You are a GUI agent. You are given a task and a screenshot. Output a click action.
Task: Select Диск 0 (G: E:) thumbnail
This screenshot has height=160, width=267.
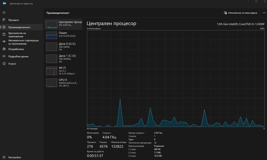tap(52, 47)
